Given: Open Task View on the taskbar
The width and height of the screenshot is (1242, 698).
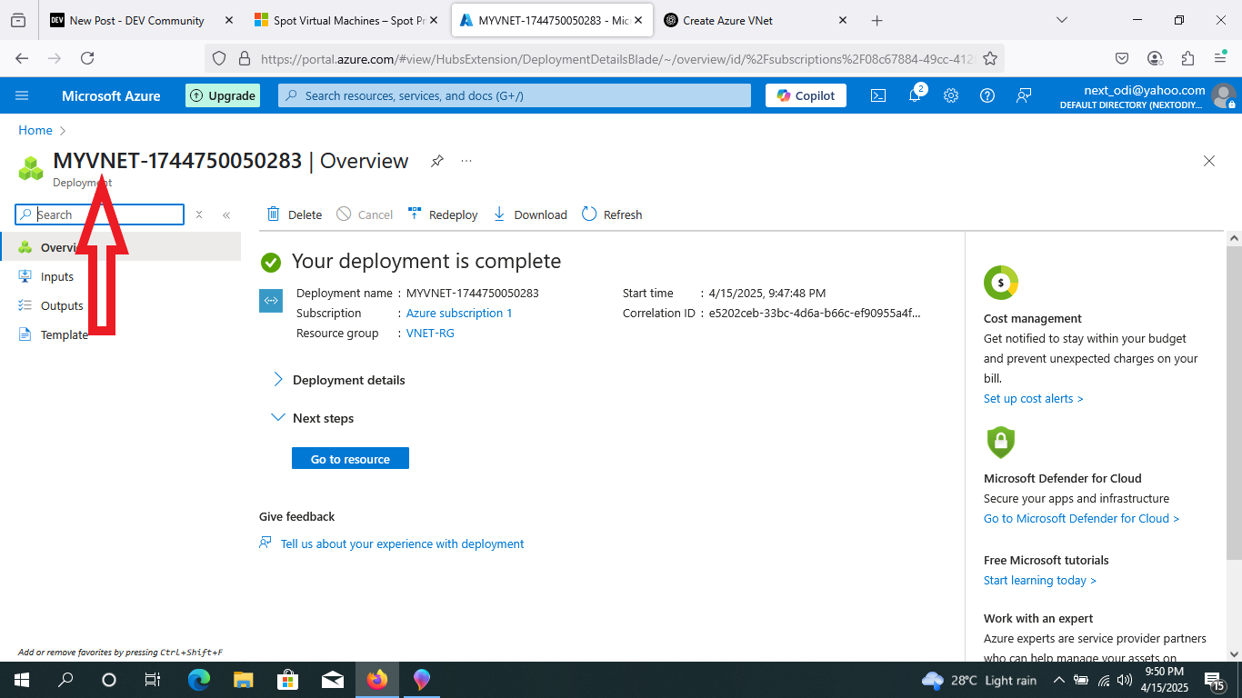Looking at the screenshot, I should tap(153, 680).
